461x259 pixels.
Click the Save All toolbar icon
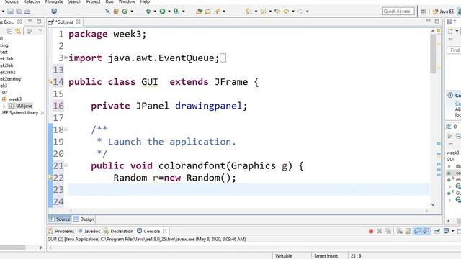click(x=19, y=12)
